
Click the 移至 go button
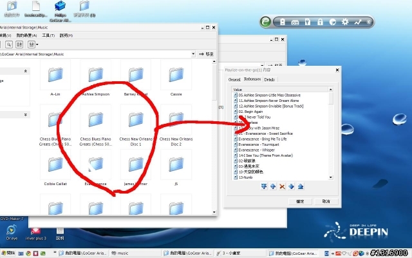pos(206,54)
